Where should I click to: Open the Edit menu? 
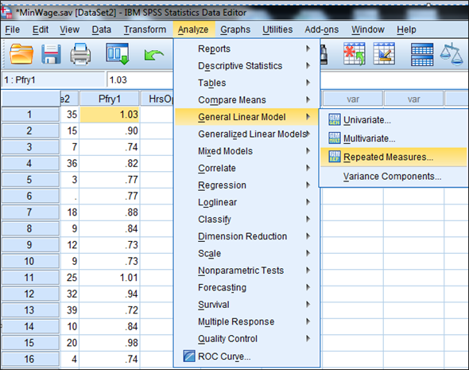[41, 29]
